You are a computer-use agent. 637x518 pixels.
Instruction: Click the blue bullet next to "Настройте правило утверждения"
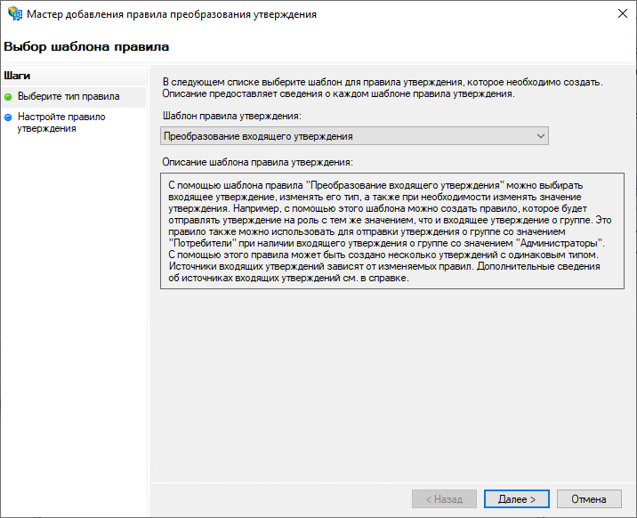8,117
